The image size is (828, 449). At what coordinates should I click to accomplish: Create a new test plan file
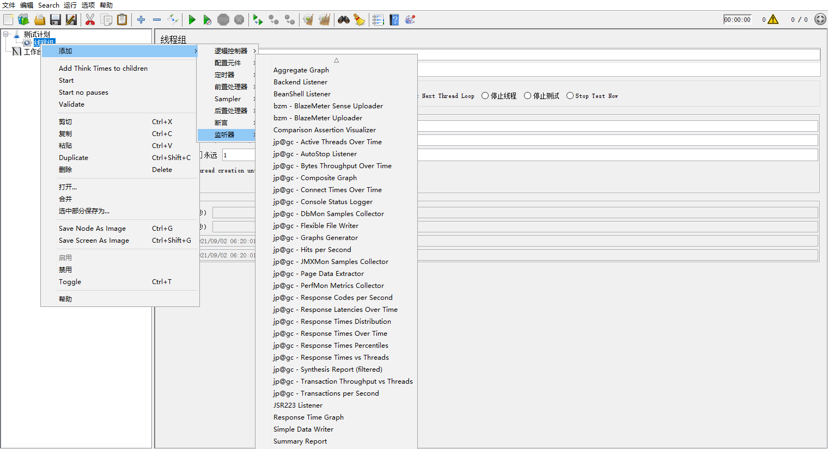(8, 20)
